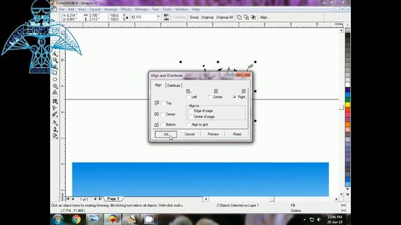
Task: Click the vertical scrollbar up arrow
Action: click(341, 31)
